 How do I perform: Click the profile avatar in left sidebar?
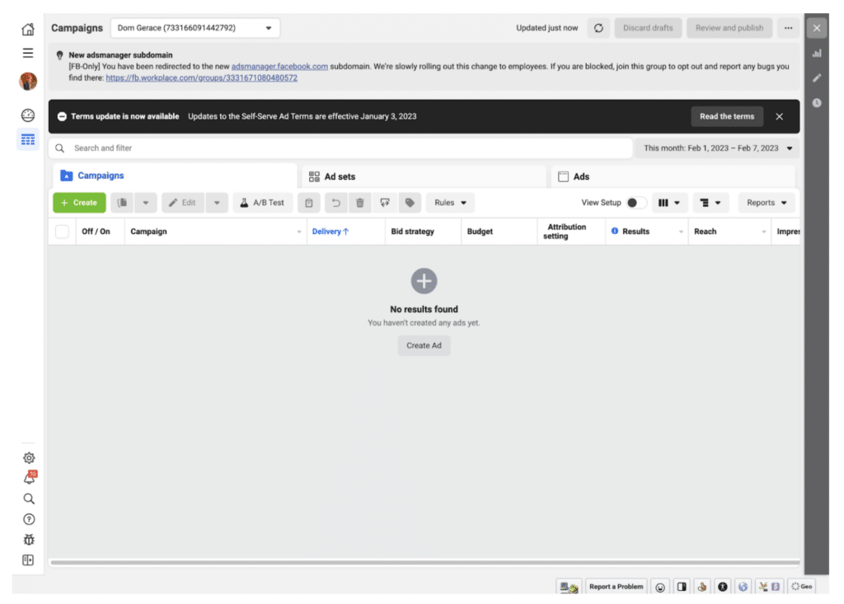tap(28, 82)
